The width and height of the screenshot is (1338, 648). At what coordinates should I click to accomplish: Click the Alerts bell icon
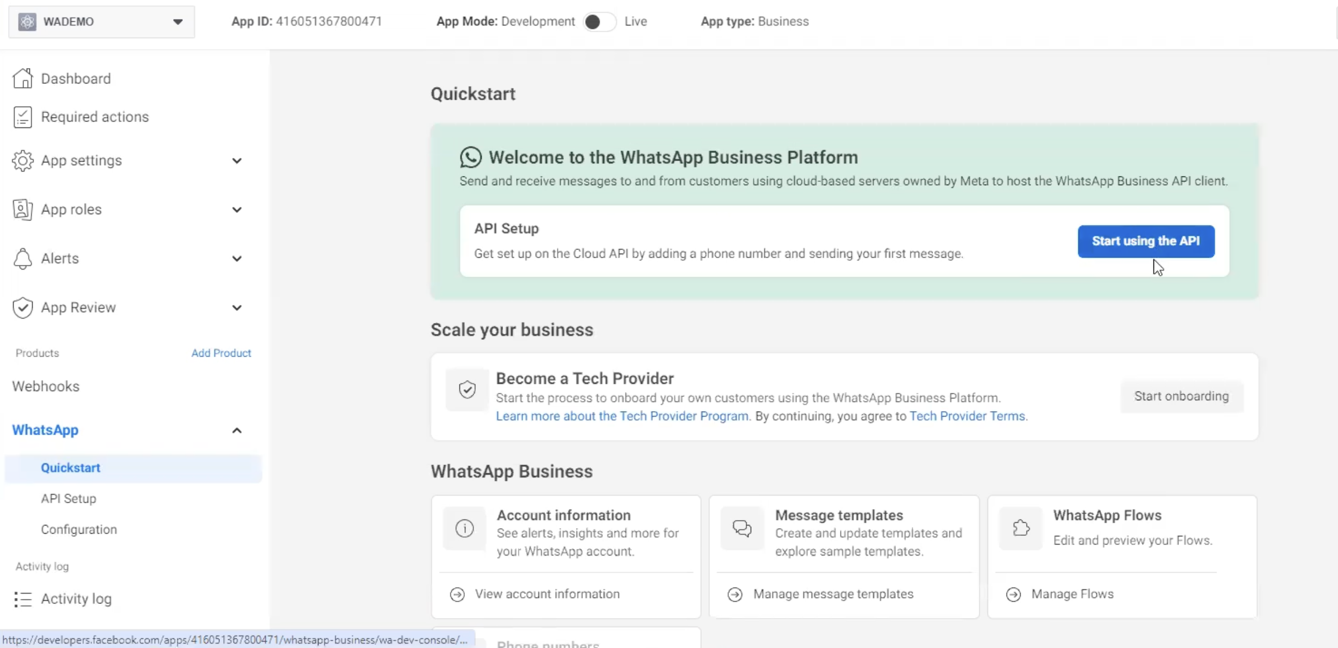(22, 259)
